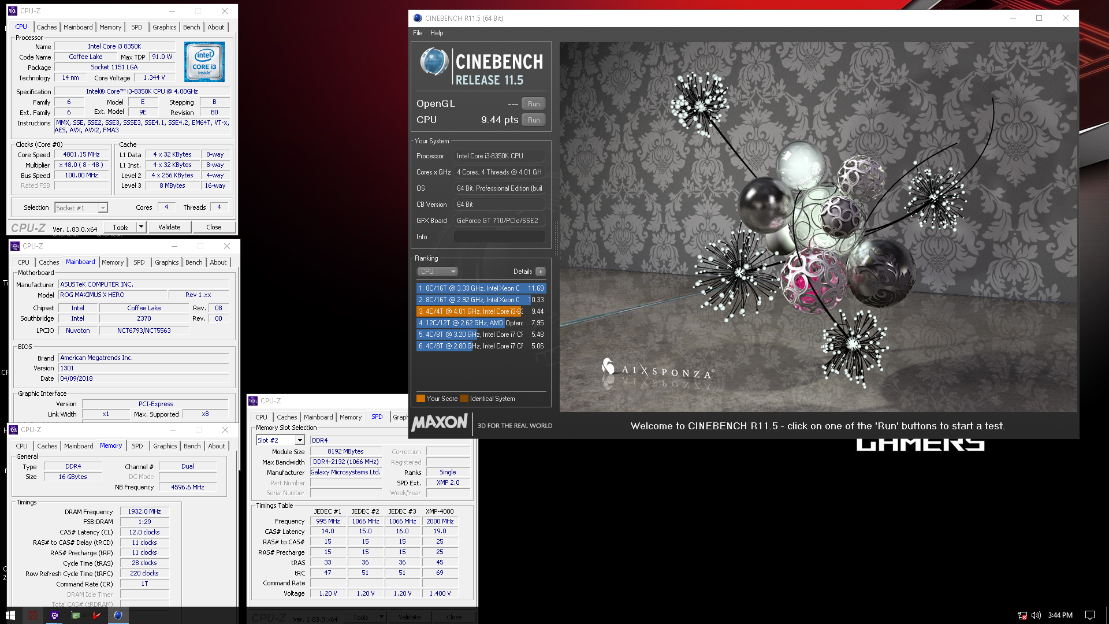Viewport: 1109px width, 624px height.
Task: Open the network status tray icon
Action: [x=1022, y=615]
